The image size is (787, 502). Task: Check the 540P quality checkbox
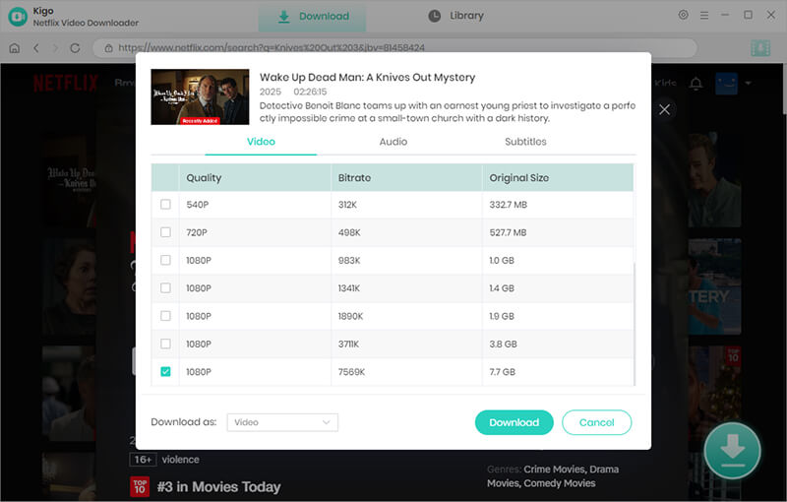pyautogui.click(x=165, y=205)
